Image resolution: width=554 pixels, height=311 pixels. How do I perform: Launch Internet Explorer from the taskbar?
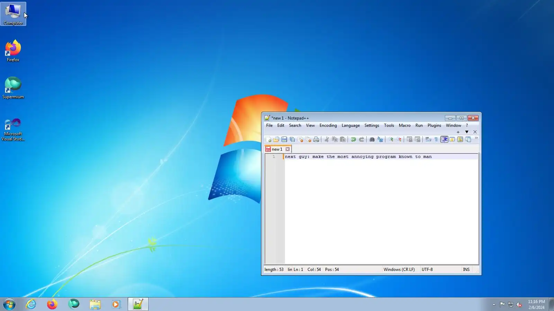point(31,304)
